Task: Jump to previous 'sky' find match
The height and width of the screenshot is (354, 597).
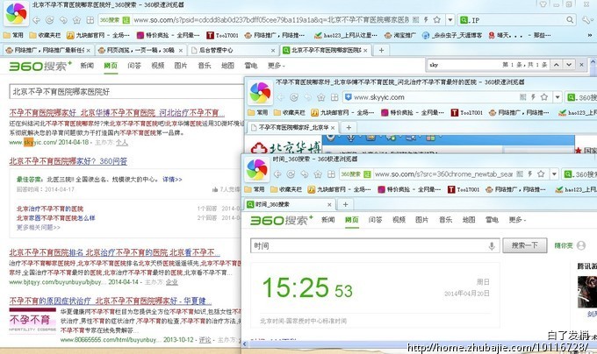Action: coord(557,65)
